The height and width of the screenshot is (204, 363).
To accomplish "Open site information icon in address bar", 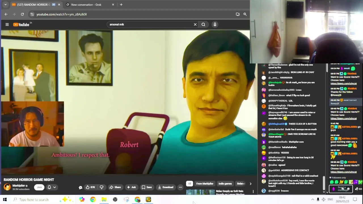I will coord(32,14).
